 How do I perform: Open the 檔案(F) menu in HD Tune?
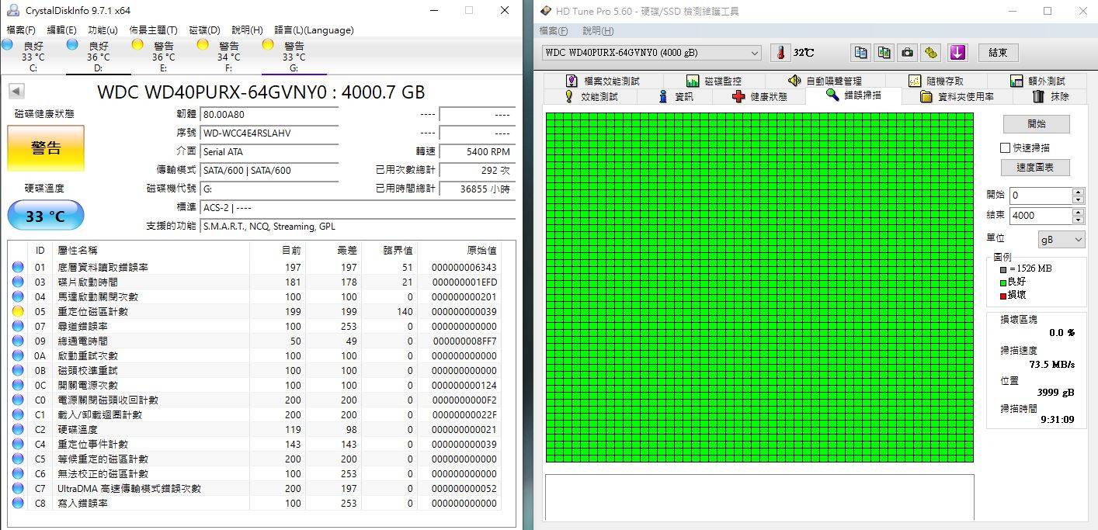pos(554,31)
